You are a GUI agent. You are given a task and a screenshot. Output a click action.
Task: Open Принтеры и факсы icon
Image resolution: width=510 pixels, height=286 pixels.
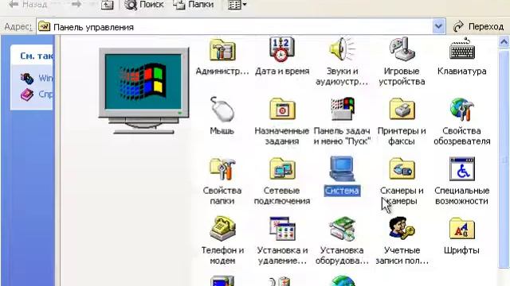coord(402,110)
